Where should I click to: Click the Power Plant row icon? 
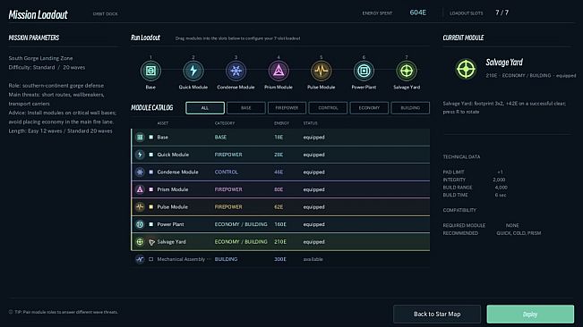coord(140,224)
